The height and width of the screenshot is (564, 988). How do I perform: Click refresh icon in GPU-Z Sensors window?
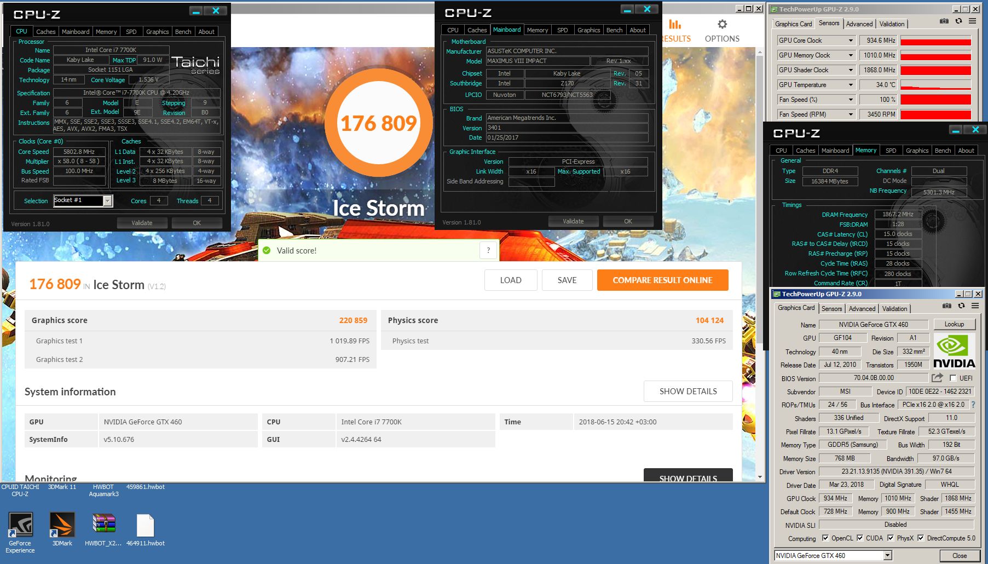point(958,21)
